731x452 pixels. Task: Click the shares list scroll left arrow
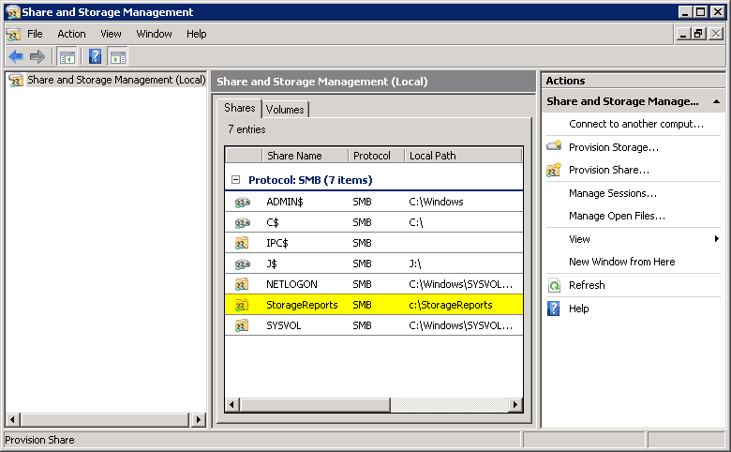click(x=232, y=405)
